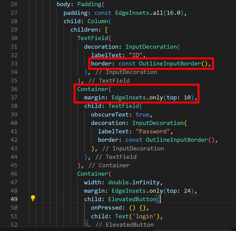Click obscureText on line 39

(110, 114)
